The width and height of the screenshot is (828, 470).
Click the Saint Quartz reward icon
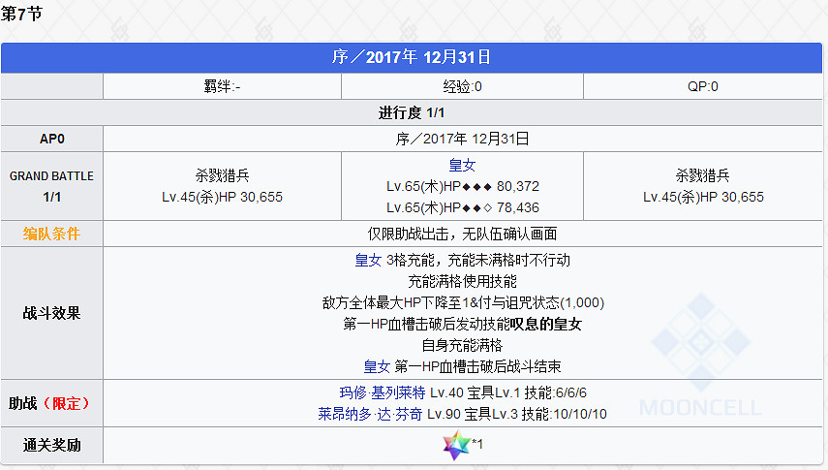tap(457, 445)
